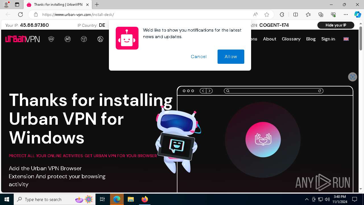Open Browser essentials heart icon

[x=333, y=15]
